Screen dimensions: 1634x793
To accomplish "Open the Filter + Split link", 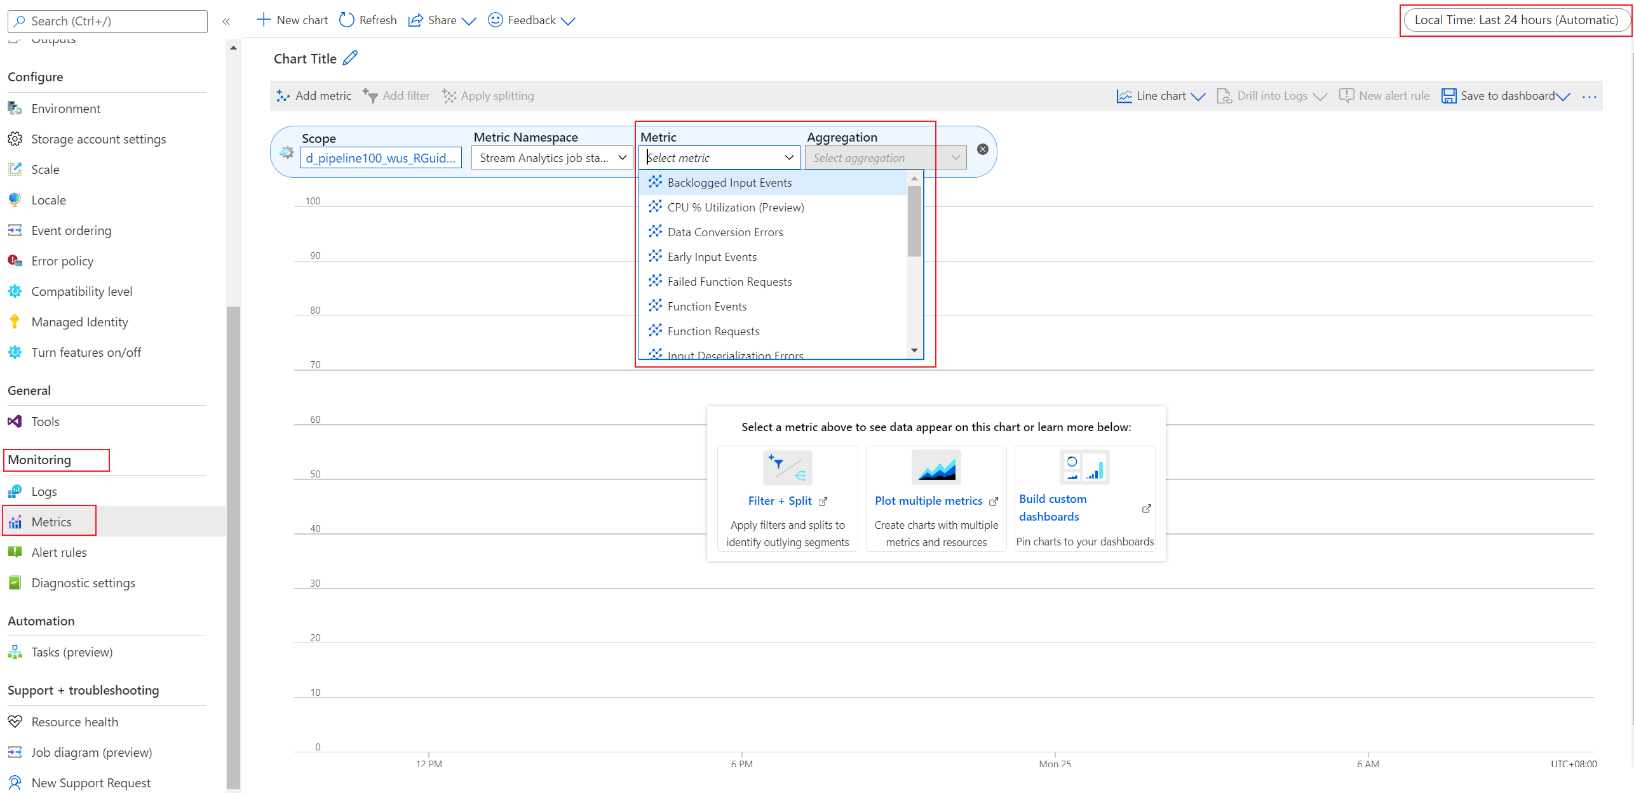I will point(780,501).
